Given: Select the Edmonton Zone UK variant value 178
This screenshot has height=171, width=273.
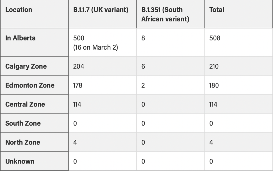Looking at the screenshot, I should pyautogui.click(x=78, y=85).
